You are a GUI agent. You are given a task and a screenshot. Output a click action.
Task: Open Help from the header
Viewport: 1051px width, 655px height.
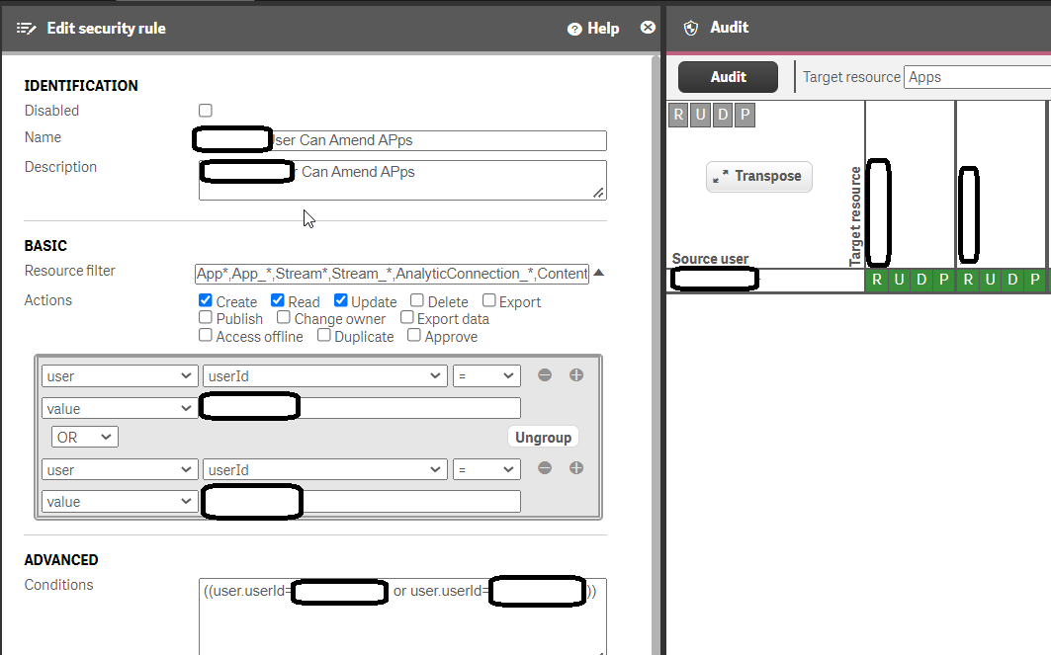click(591, 28)
